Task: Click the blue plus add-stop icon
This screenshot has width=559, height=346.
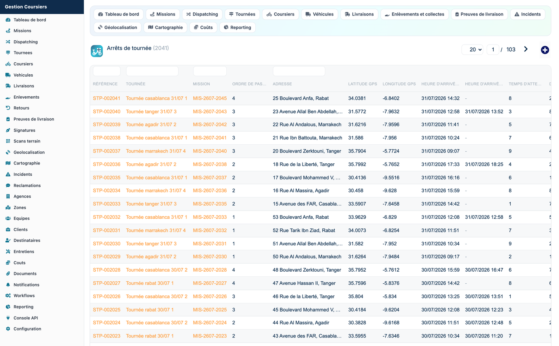Action: pyautogui.click(x=545, y=50)
